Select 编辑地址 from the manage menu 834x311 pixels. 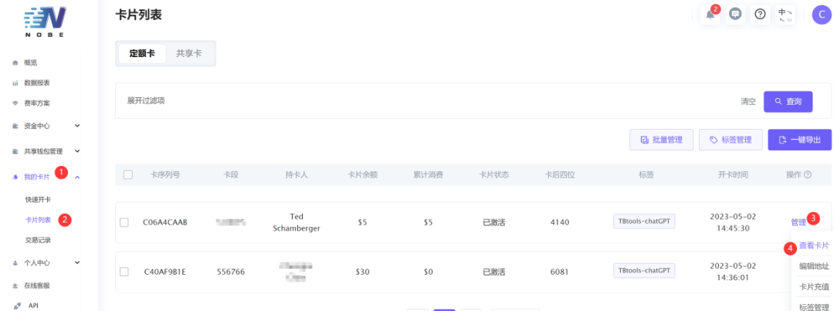click(814, 265)
